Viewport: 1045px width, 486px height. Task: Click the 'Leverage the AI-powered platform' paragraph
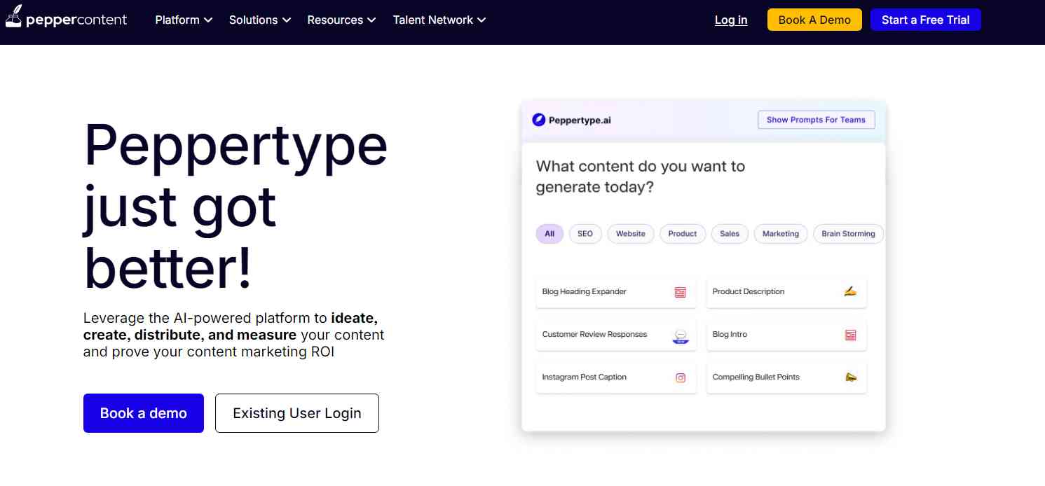tap(233, 335)
